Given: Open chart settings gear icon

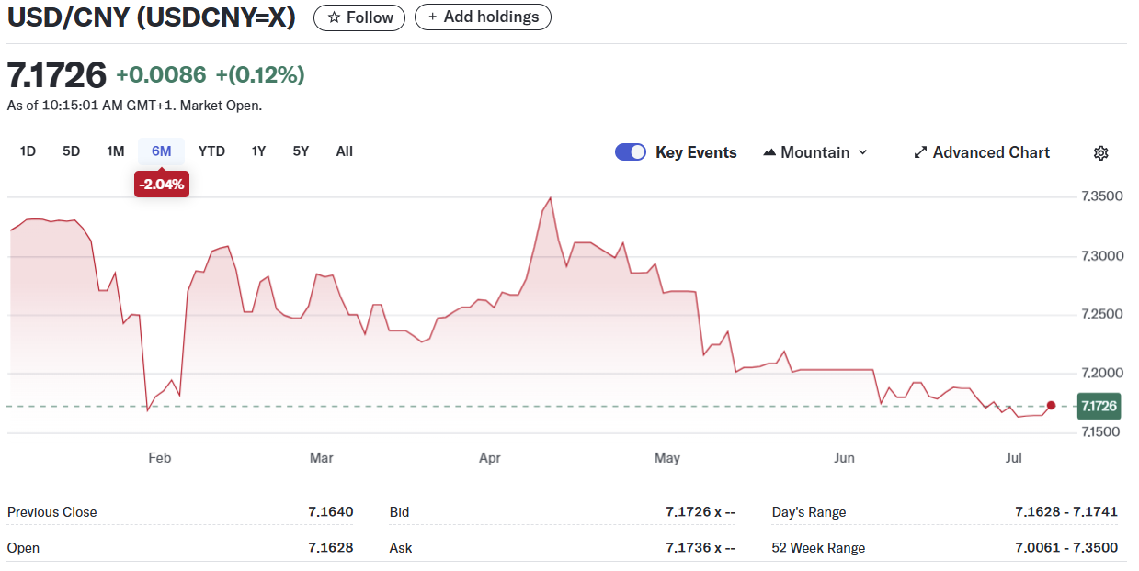Looking at the screenshot, I should 1100,153.
